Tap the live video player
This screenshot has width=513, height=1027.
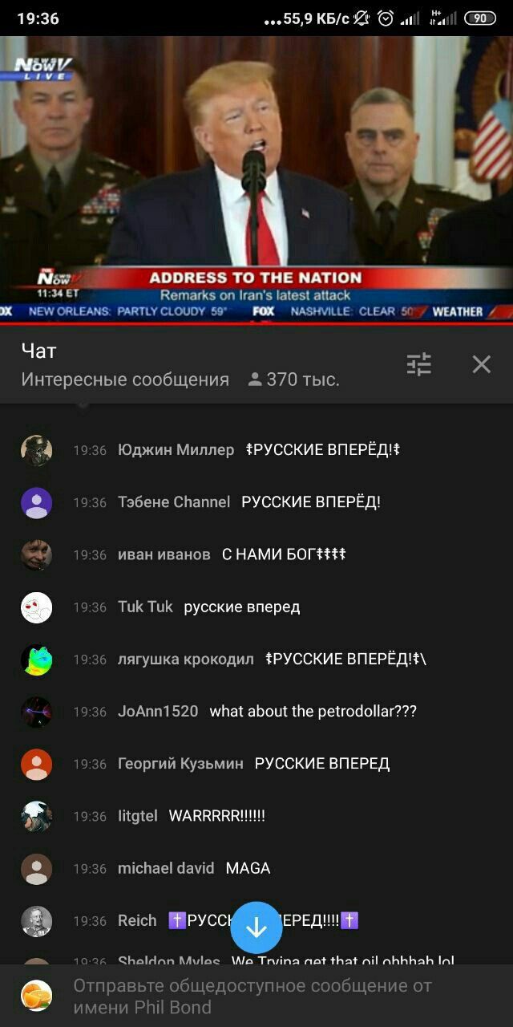[x=256, y=180]
